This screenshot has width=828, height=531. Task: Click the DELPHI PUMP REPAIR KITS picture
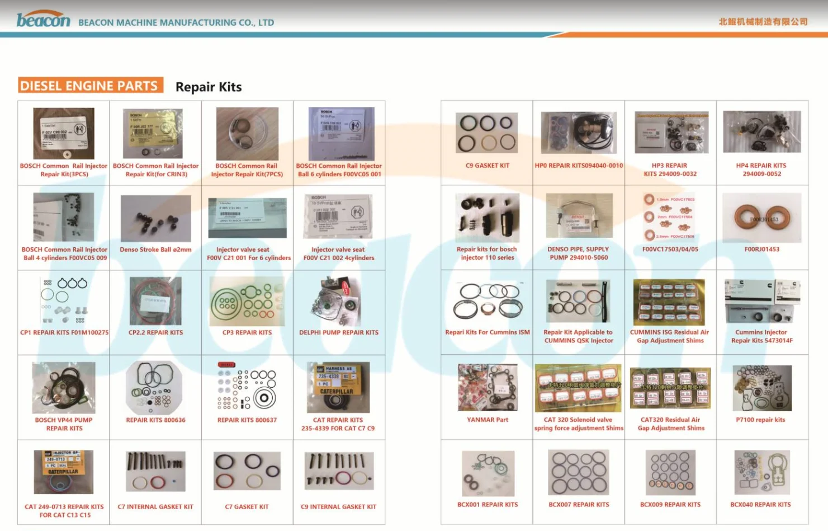[x=338, y=301]
